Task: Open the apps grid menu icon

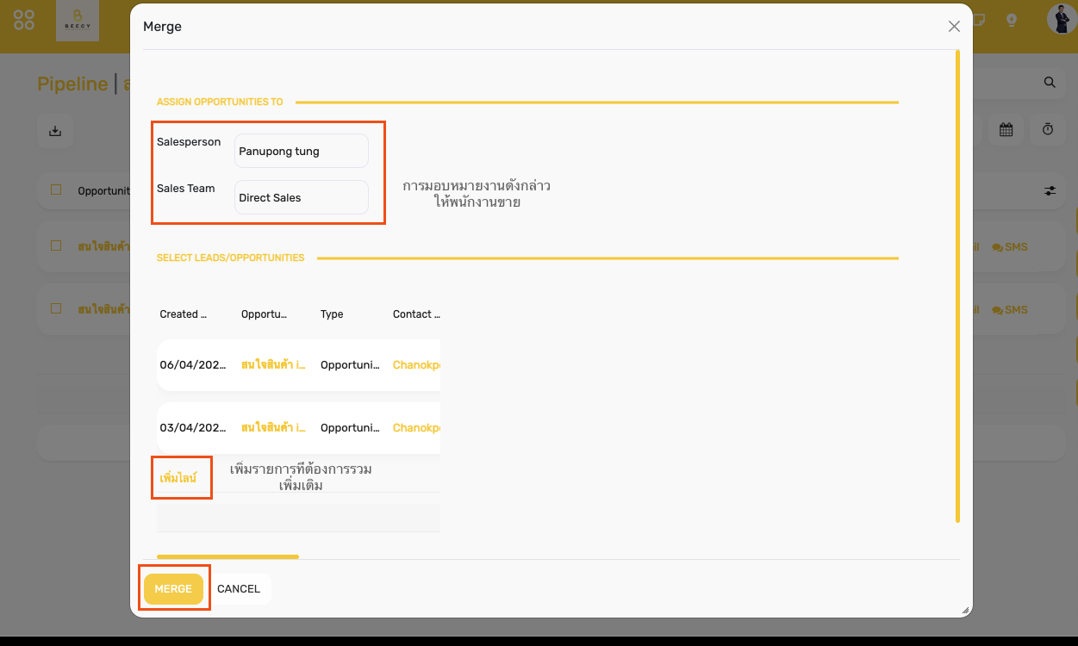Action: tap(24, 21)
